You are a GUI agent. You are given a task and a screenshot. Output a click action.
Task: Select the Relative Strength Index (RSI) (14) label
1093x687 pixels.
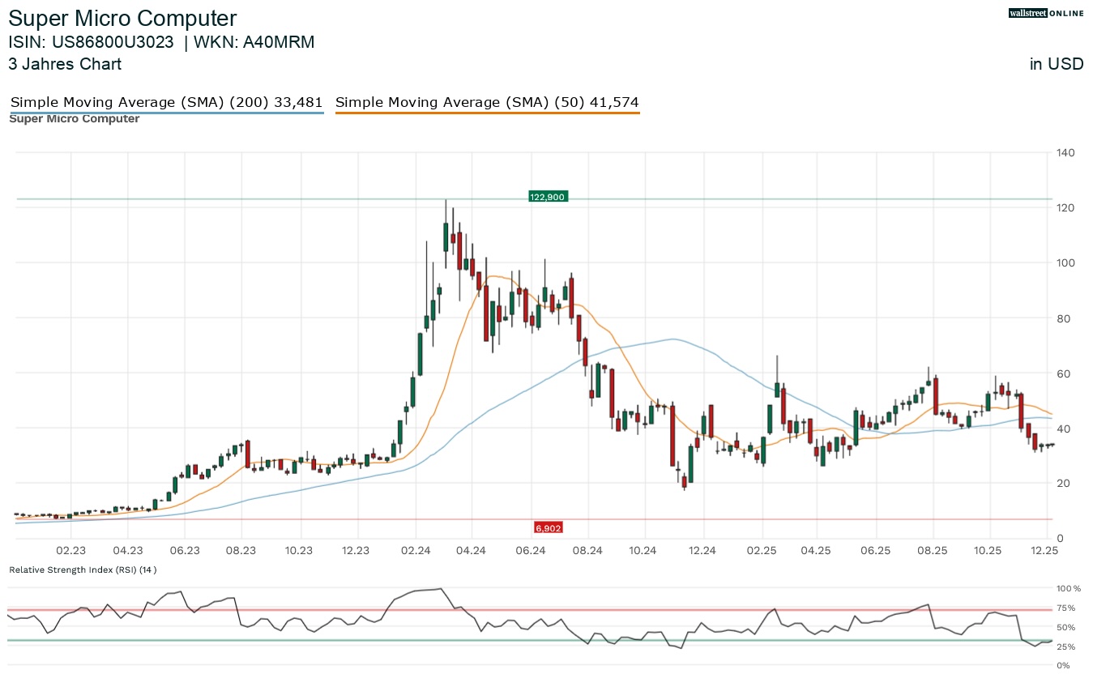pos(83,570)
